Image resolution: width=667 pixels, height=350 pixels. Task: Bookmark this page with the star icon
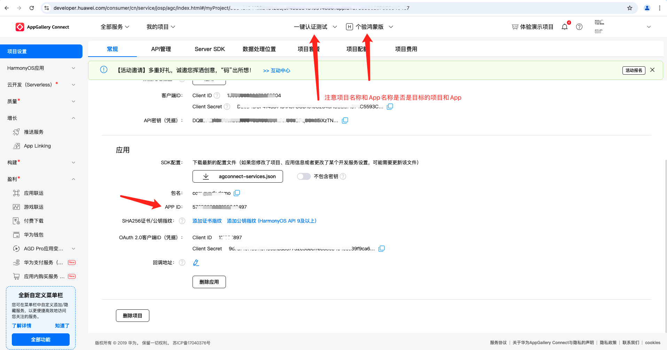coord(630,8)
